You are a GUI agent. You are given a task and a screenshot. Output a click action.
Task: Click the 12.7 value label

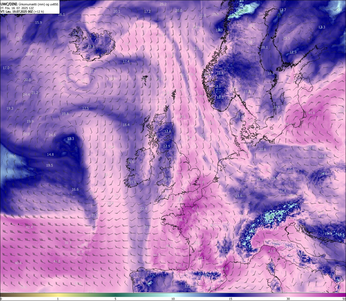tap(282, 10)
